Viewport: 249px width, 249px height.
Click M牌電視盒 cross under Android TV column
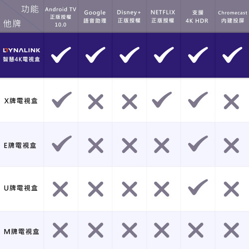click(x=60, y=230)
